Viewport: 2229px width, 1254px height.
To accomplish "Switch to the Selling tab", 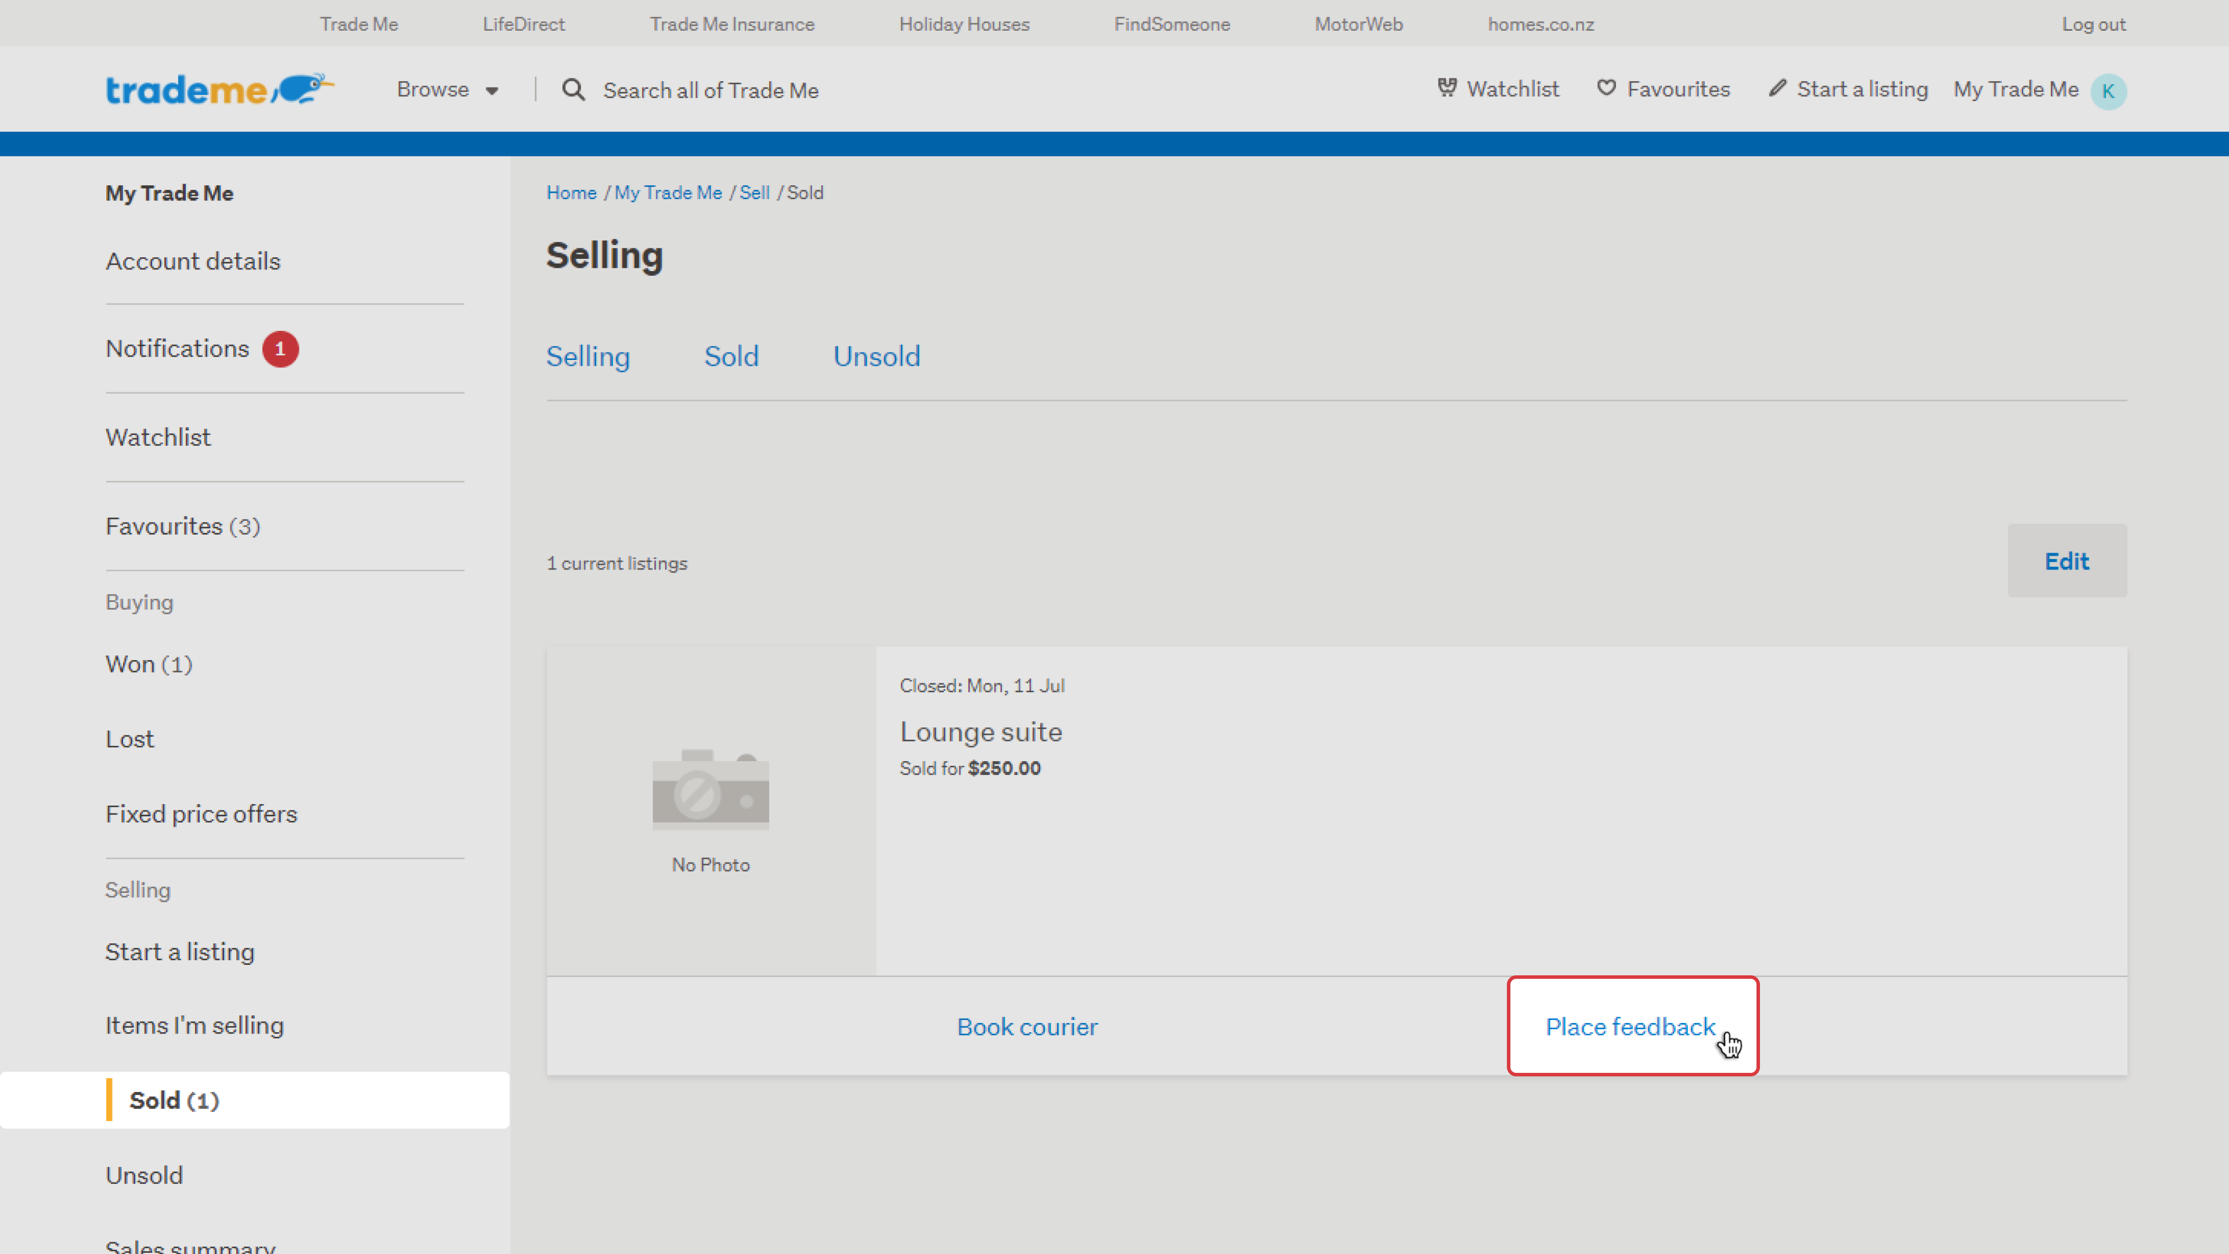I will pyautogui.click(x=587, y=356).
